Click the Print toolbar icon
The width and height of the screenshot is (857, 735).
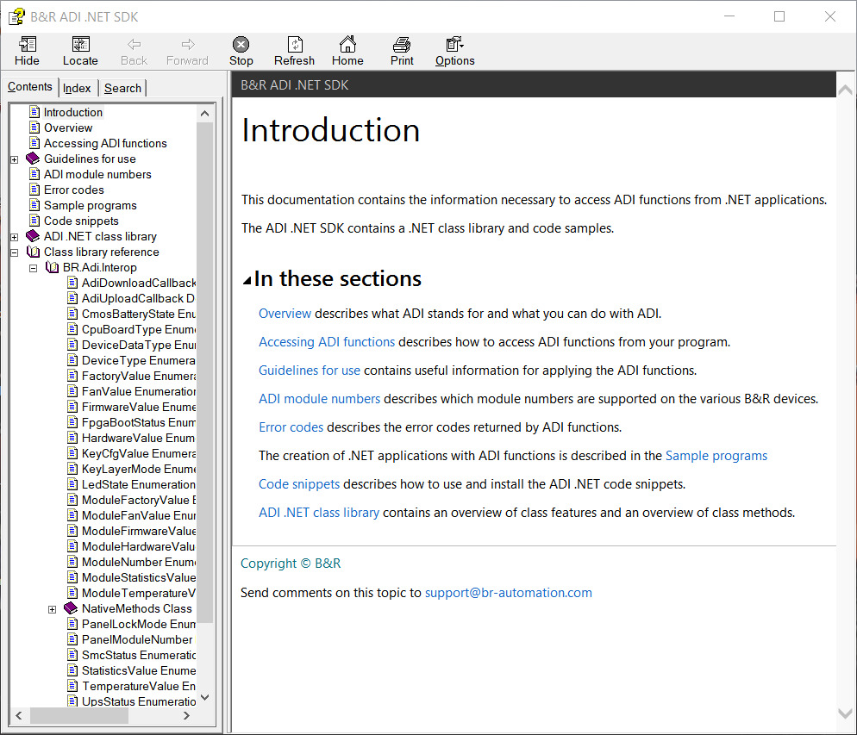pyautogui.click(x=402, y=45)
